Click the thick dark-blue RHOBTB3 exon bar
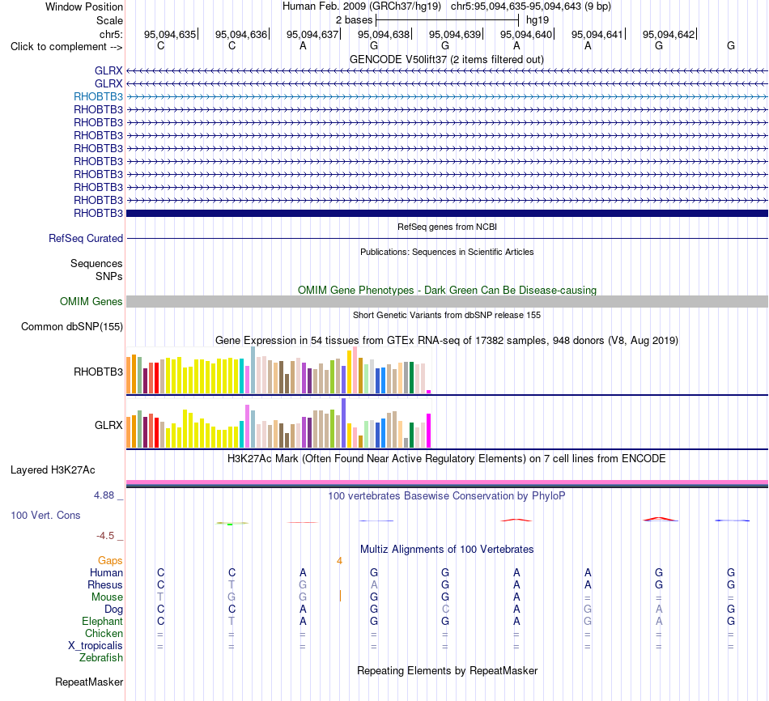Viewport: 769px width, 701px height. tap(447, 214)
